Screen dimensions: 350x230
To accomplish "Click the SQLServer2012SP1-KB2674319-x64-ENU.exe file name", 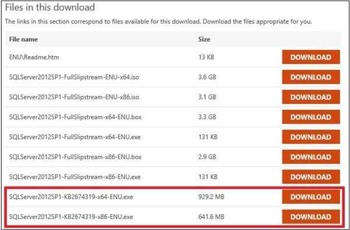I will point(71,197).
